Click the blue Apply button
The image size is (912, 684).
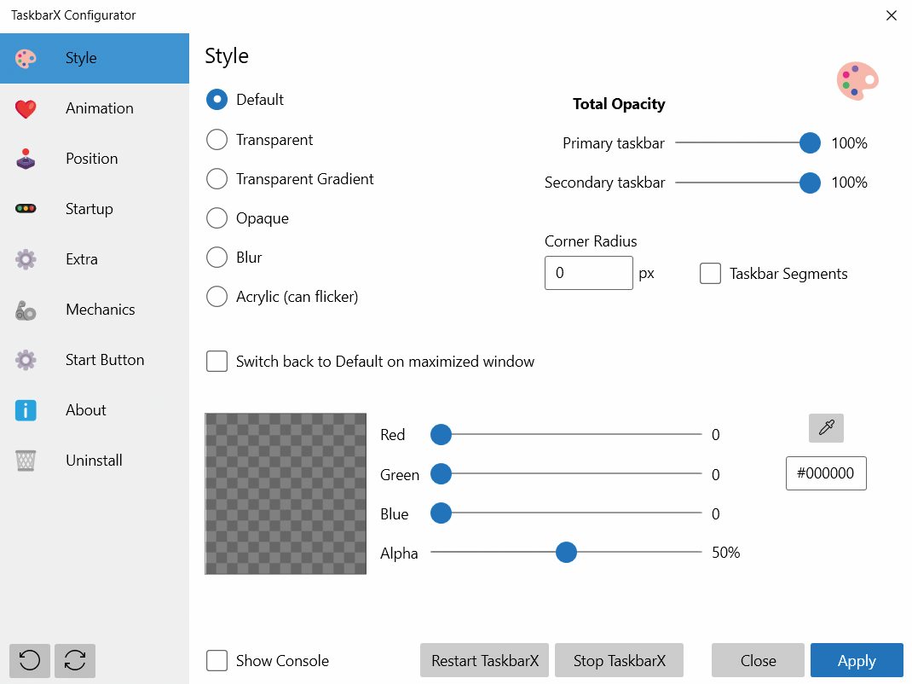[x=857, y=660]
